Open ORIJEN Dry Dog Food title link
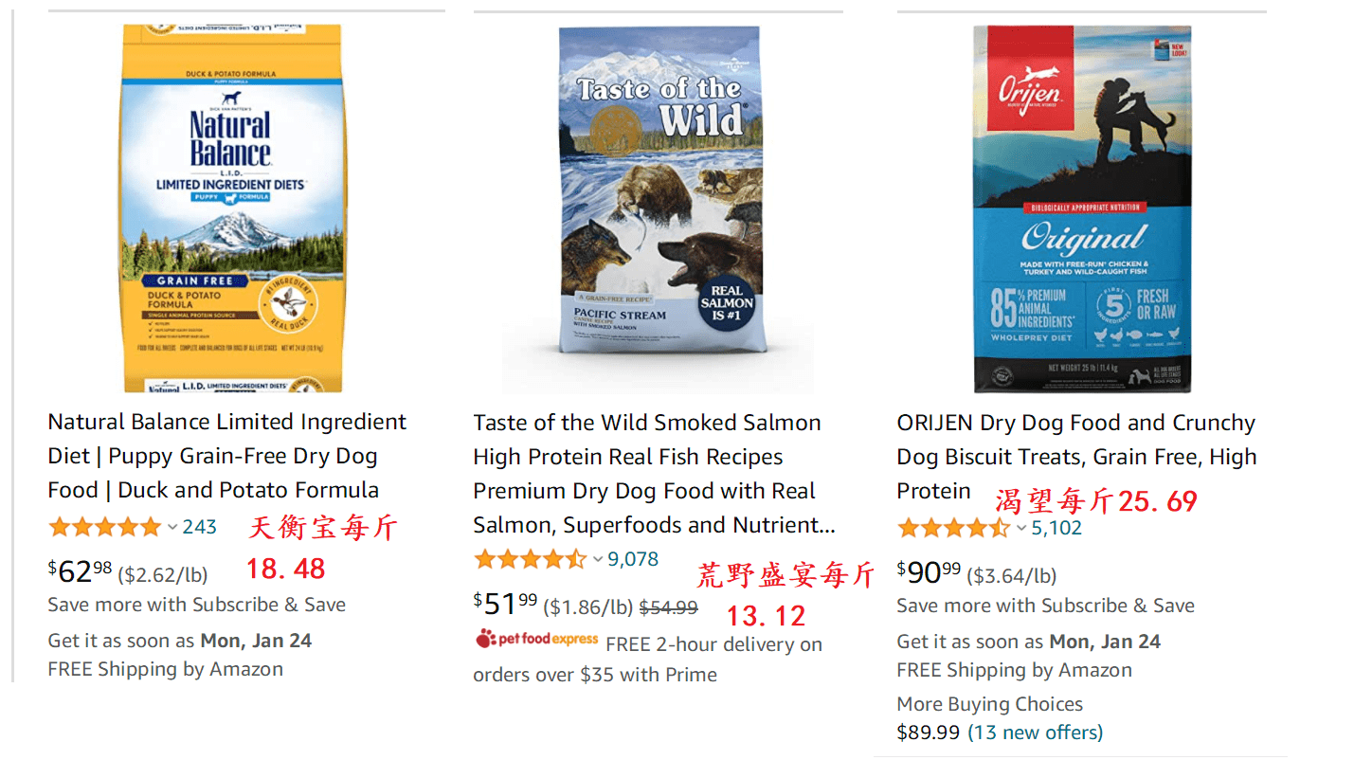Viewport: 1372px width, 760px height. coord(1077,457)
